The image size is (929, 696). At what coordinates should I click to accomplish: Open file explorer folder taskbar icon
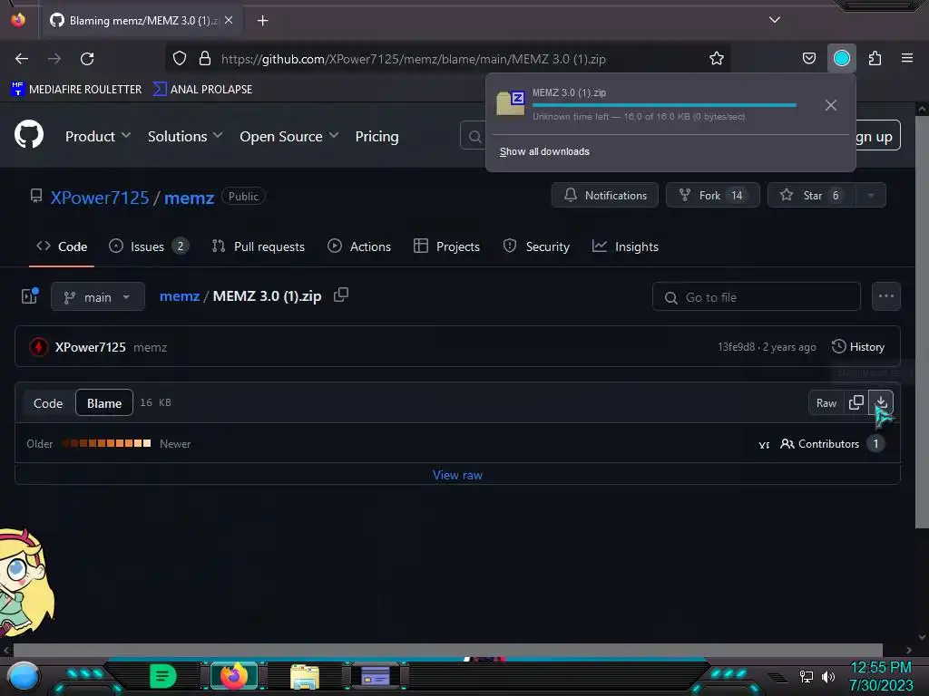[305, 676]
